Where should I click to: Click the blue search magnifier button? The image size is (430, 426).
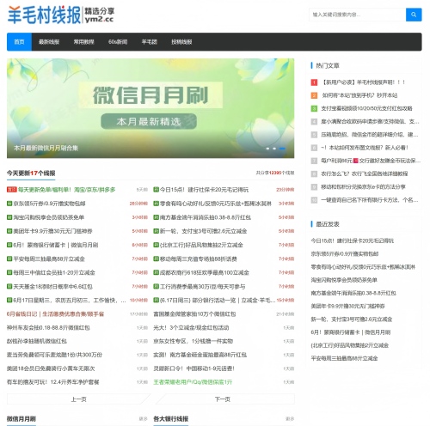tap(414, 15)
